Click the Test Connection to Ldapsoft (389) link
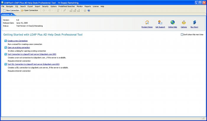Screen dimensions: 207x121 [32, 54]
